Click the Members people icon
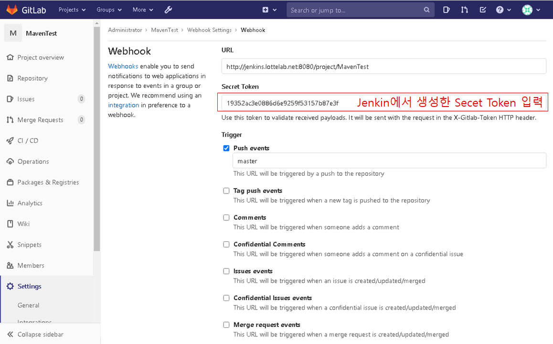The height and width of the screenshot is (344, 553). (10, 265)
